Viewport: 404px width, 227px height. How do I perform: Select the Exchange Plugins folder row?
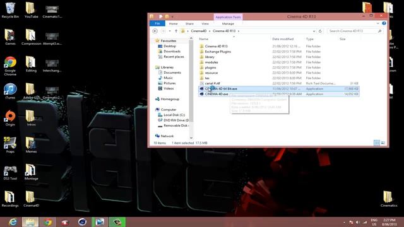pyautogui.click(x=279, y=52)
